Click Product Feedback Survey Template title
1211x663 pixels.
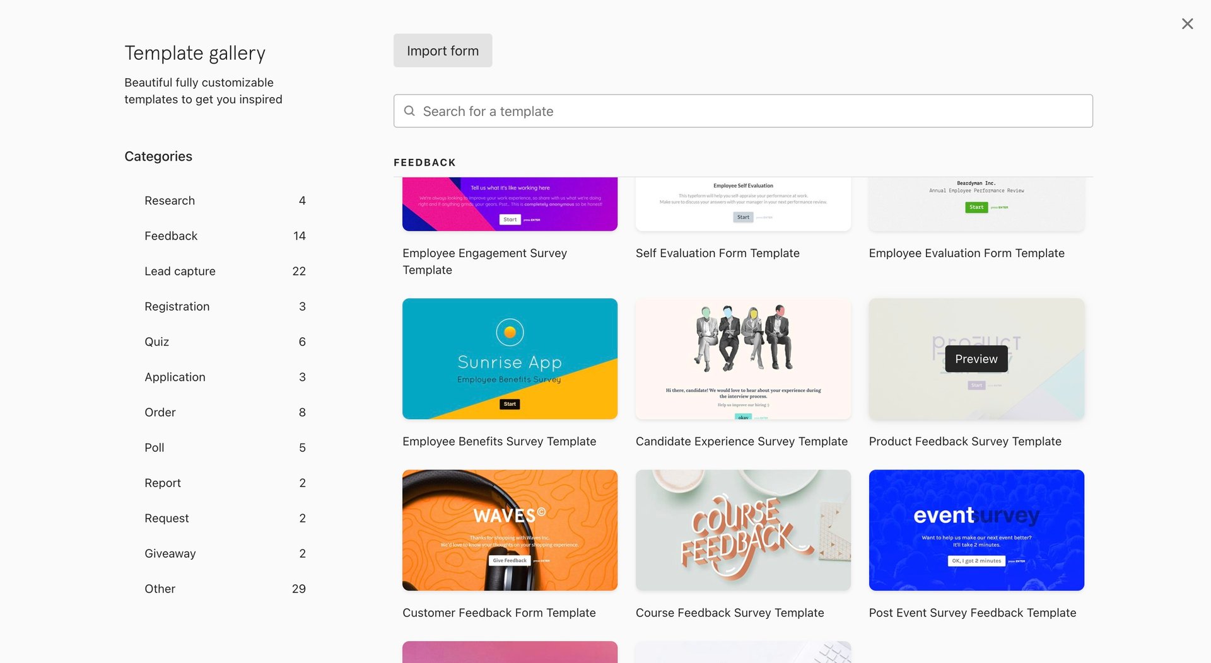pos(965,441)
